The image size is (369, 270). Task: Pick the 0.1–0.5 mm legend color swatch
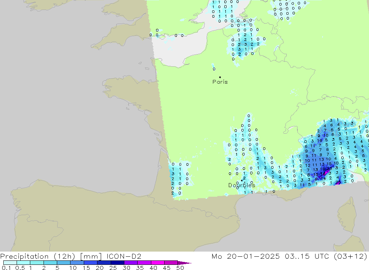[x=10, y=263]
